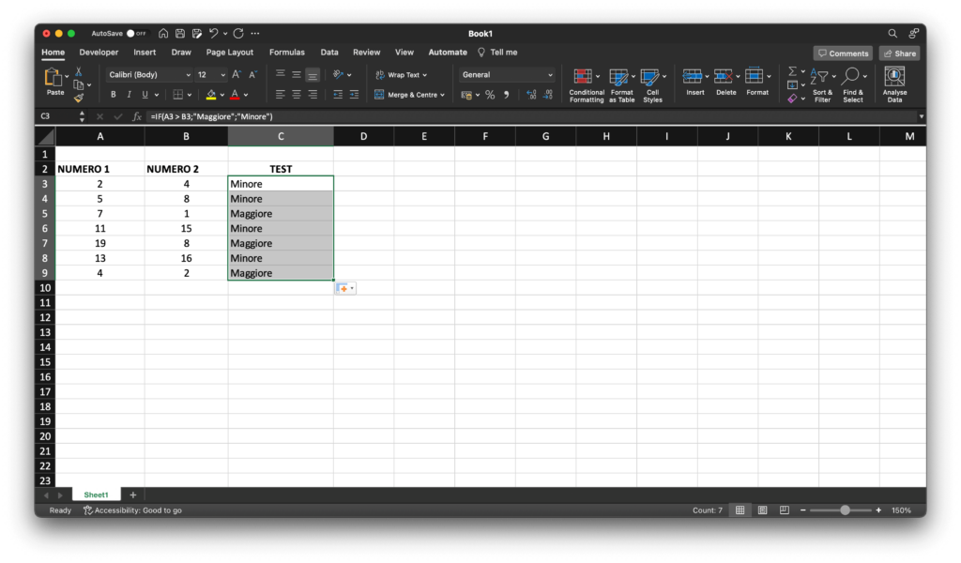The image size is (961, 563).
Task: Click Tell me search field
Action: 497,53
